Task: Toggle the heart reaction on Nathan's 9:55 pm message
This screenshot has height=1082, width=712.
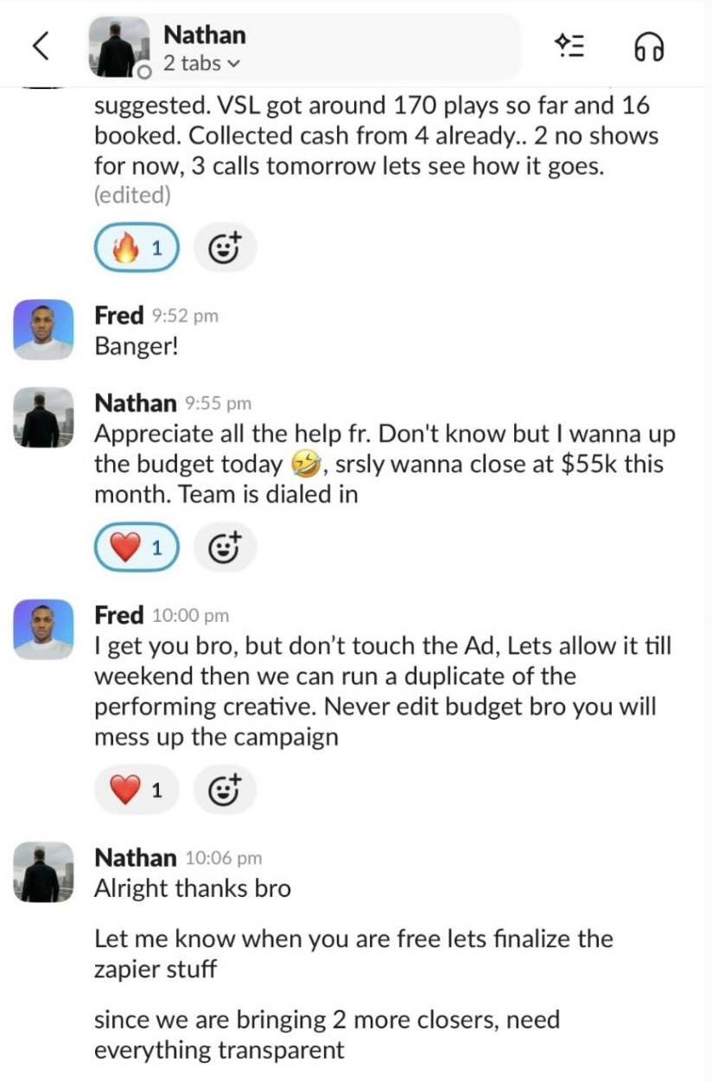Action: 134,546
